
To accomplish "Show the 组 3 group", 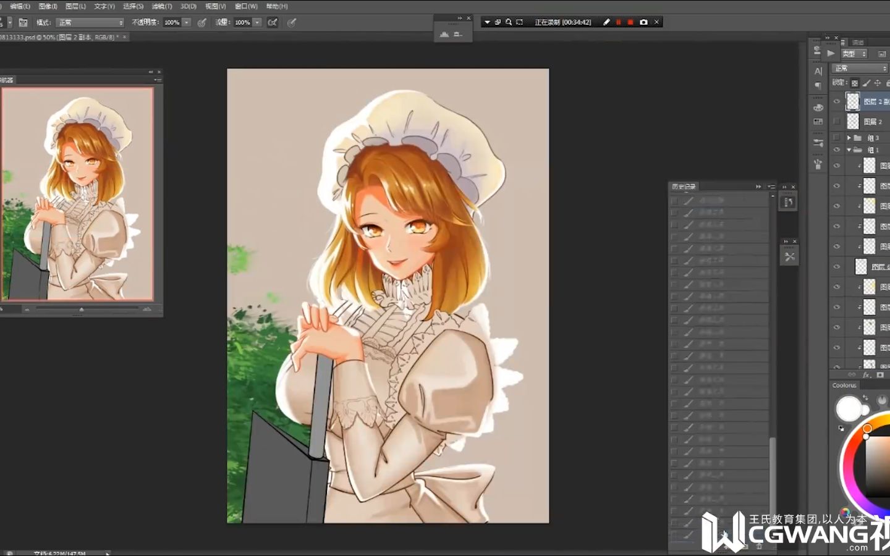I will click(x=837, y=138).
